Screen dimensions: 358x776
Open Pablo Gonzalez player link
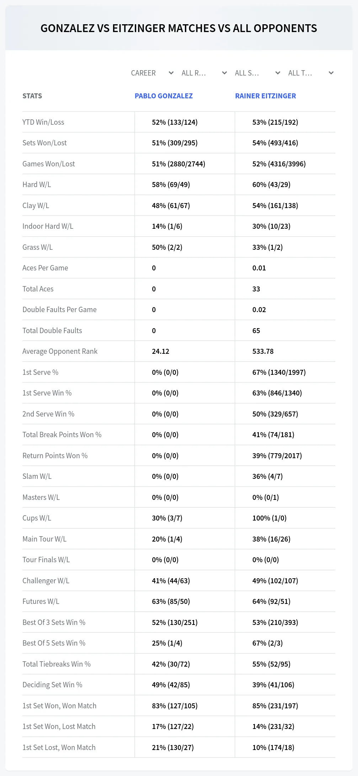(x=164, y=96)
